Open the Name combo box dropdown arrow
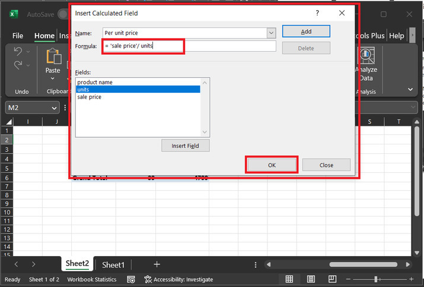The width and height of the screenshot is (424, 287). pyautogui.click(x=271, y=33)
